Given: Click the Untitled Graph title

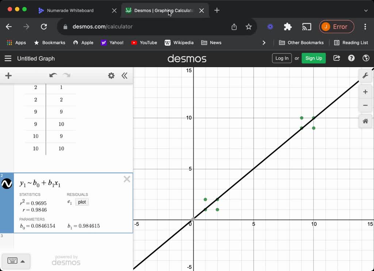Looking at the screenshot, I should click(35, 58).
